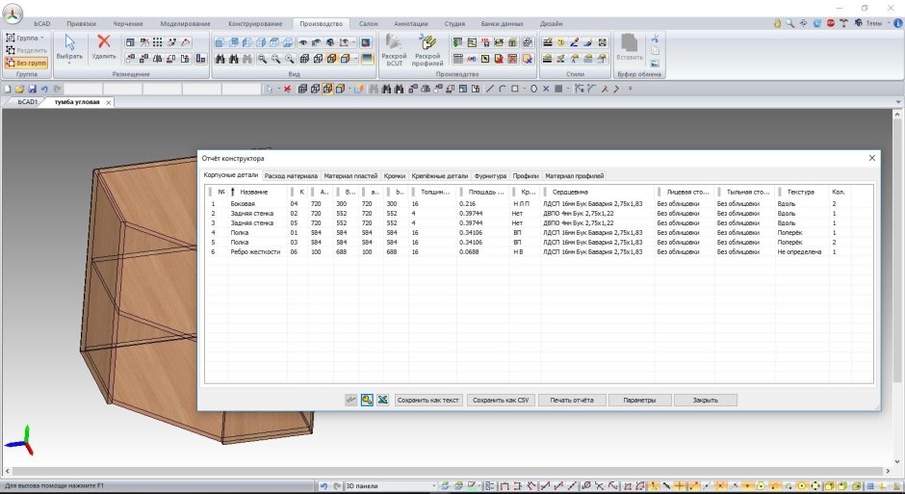This screenshot has height=494, width=905.
Task: Open the 3D панели combo box
Action: [x=391, y=486]
